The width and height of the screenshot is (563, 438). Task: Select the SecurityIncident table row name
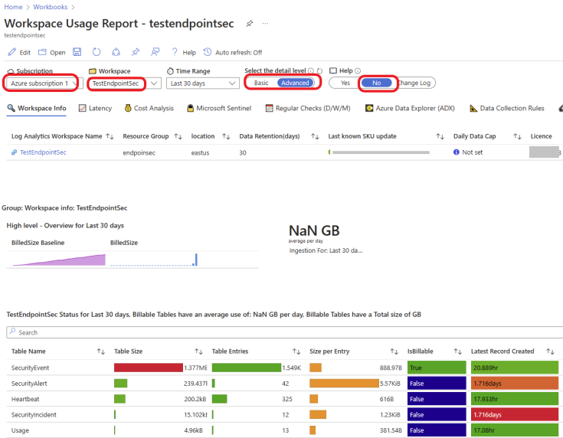point(34,415)
